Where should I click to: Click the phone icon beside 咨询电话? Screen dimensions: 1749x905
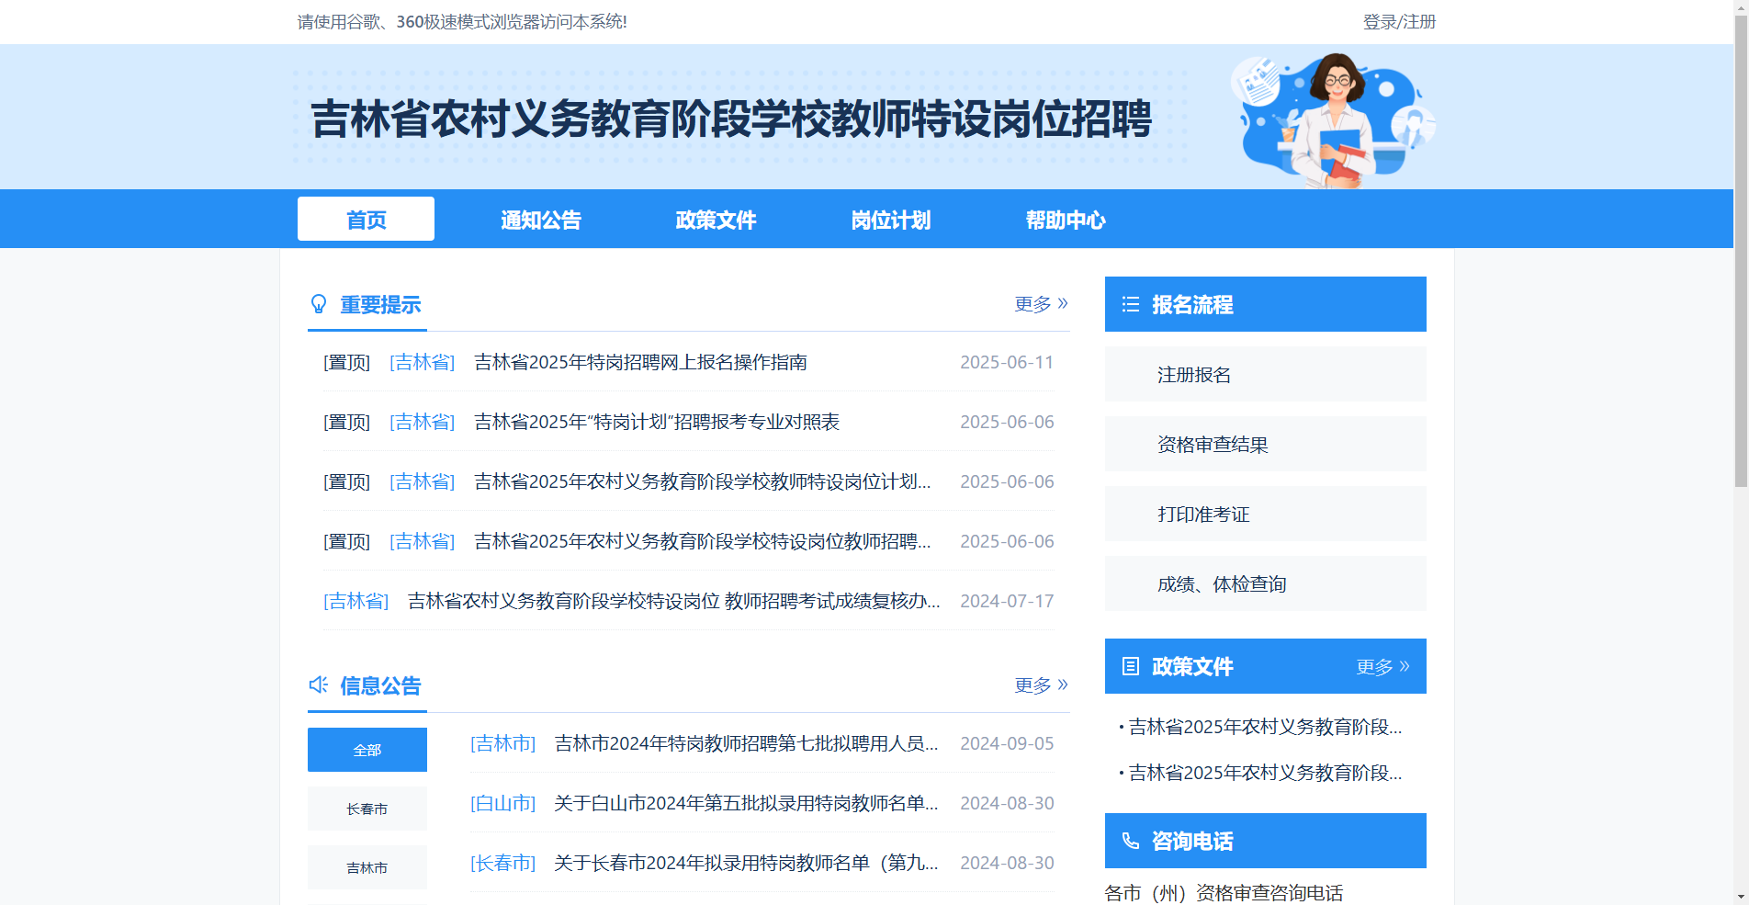[1130, 840]
